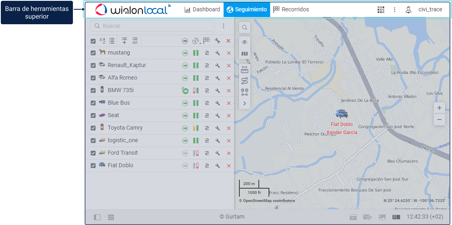Open the messages envelope icon in bottom bar

[x=367, y=217]
